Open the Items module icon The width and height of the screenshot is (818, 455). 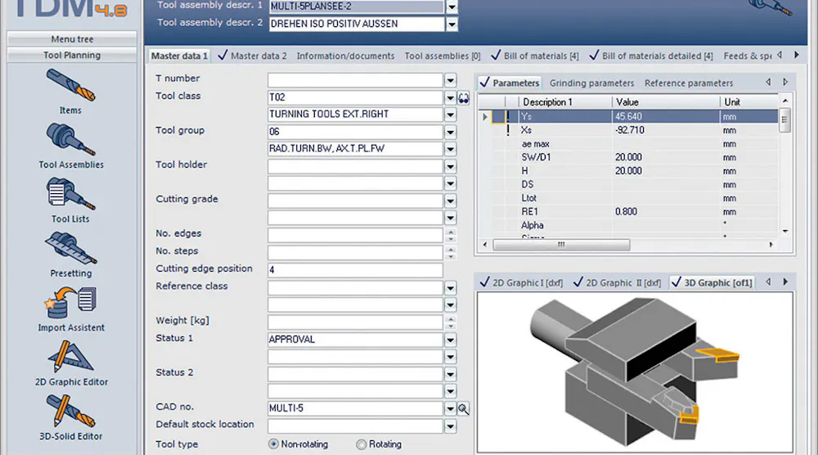pos(70,85)
